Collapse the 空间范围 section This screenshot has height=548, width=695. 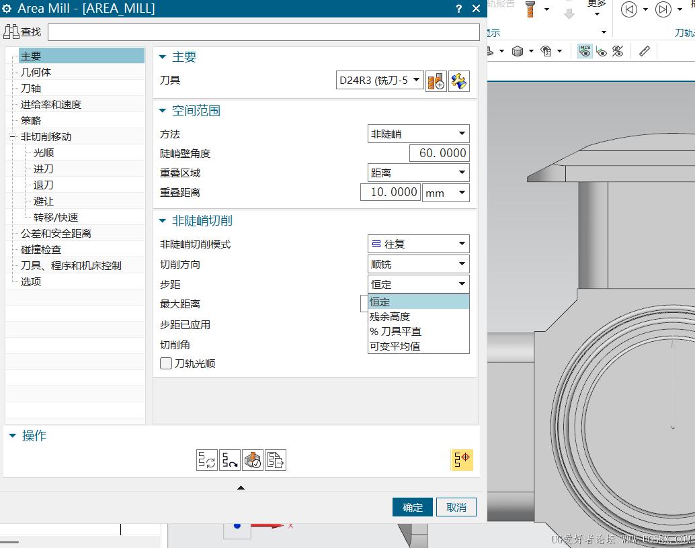coord(163,111)
